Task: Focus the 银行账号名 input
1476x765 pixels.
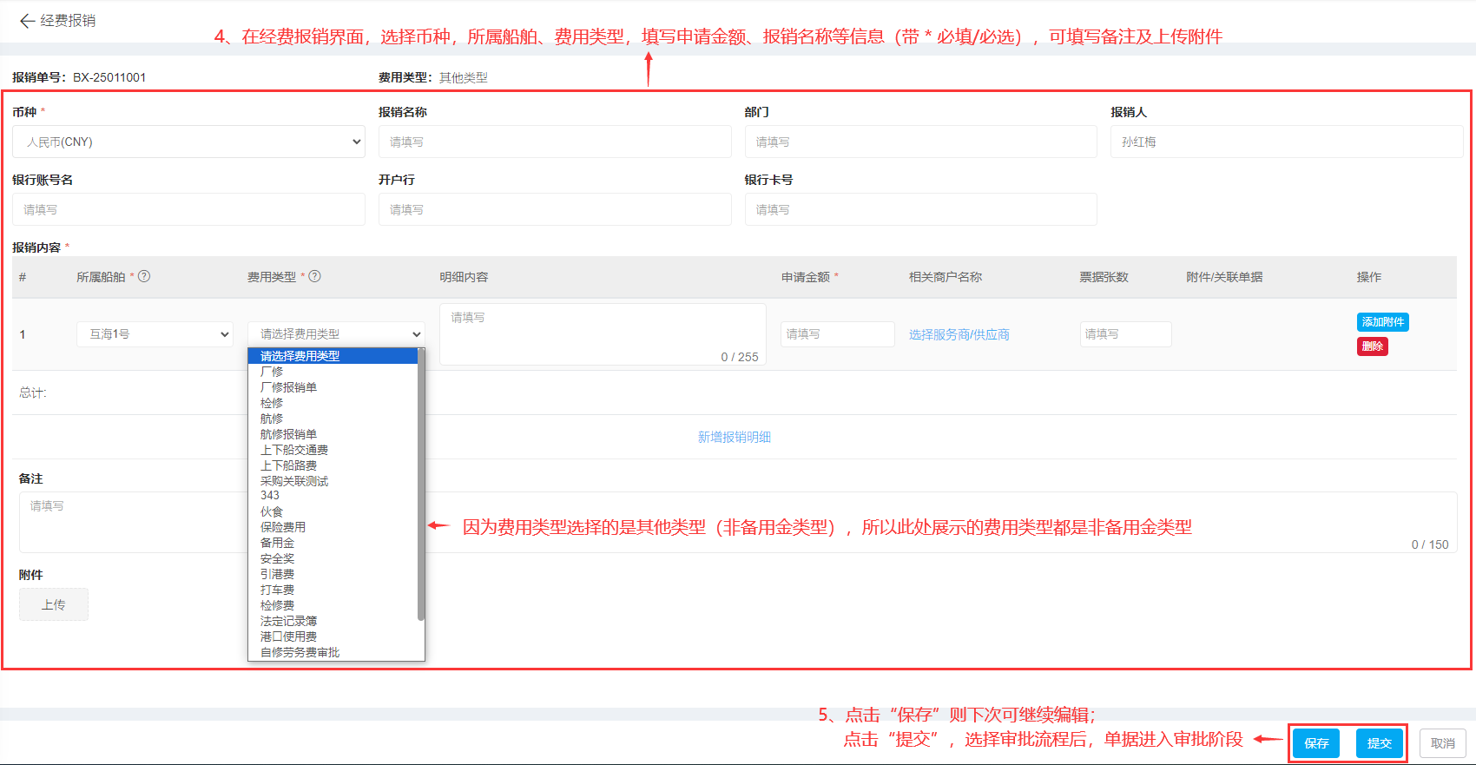Action: [x=188, y=209]
